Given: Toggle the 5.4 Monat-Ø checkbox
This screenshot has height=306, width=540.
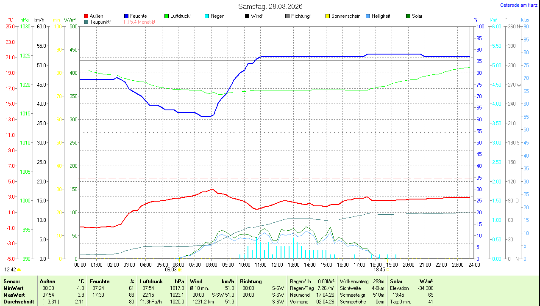Looking at the screenshot, I should point(126,22).
